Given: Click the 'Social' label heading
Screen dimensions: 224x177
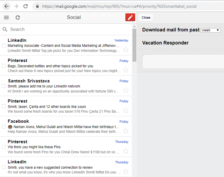Looking at the screenshot, I should (x=74, y=17).
